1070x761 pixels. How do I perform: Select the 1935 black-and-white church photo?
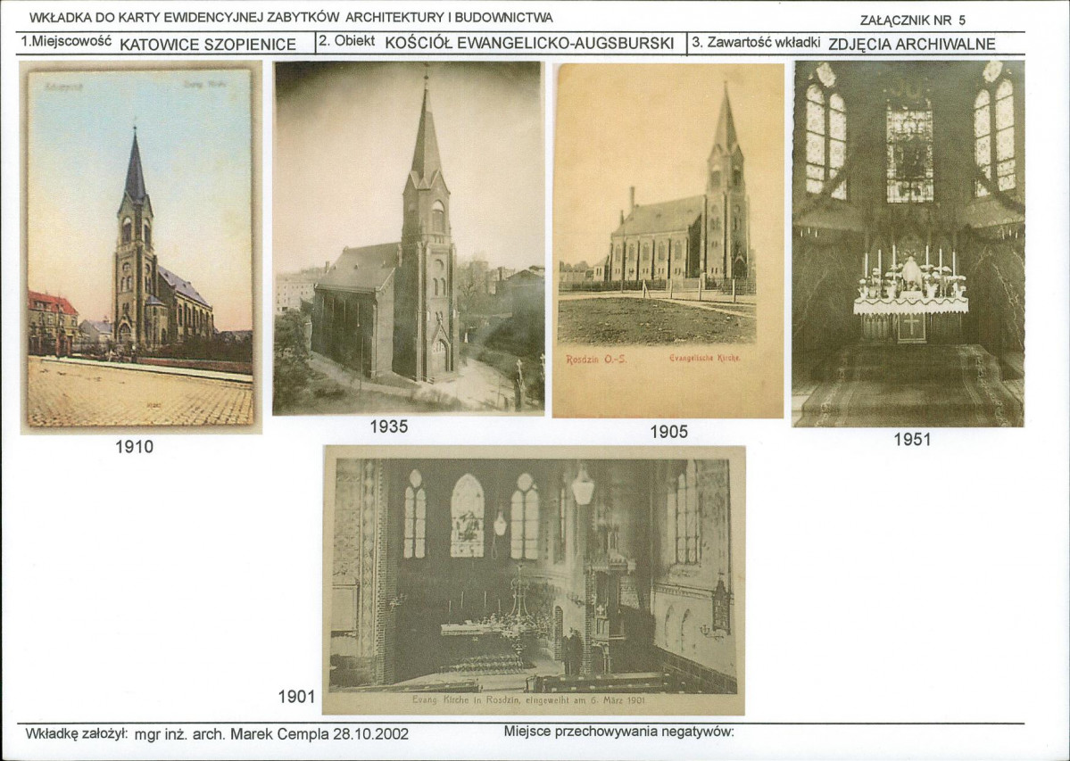409,237
